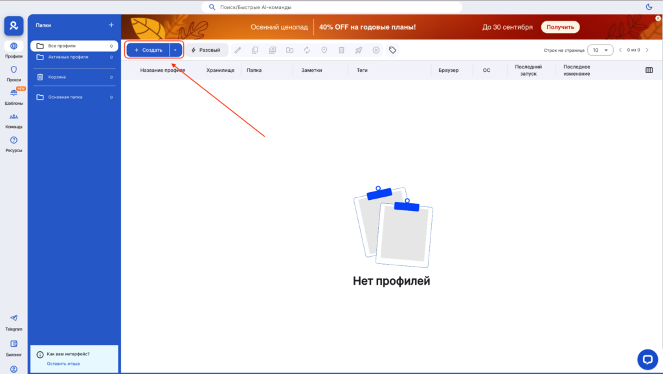Click the trash delete icon in the toolbar
This screenshot has height=374, width=663.
341,50
